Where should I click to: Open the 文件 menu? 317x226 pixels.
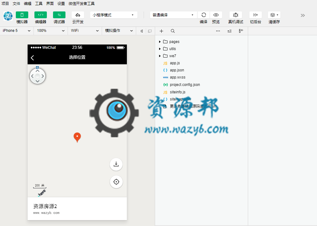16,4
